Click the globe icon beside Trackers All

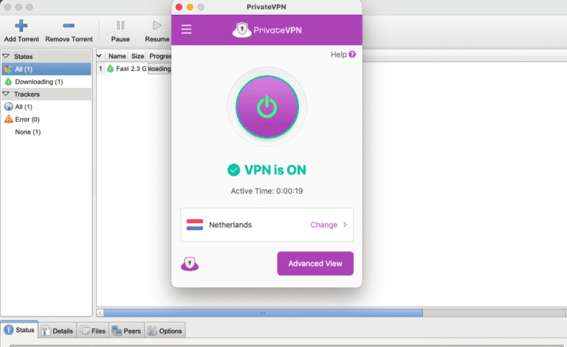click(x=8, y=106)
